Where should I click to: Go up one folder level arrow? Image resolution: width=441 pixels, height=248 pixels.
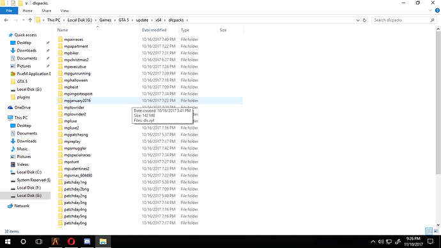click(x=30, y=20)
